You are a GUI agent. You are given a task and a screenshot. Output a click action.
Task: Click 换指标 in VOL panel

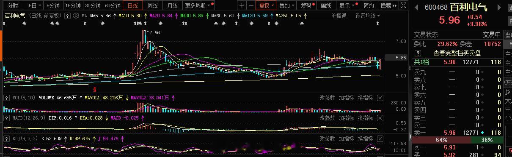365,98
